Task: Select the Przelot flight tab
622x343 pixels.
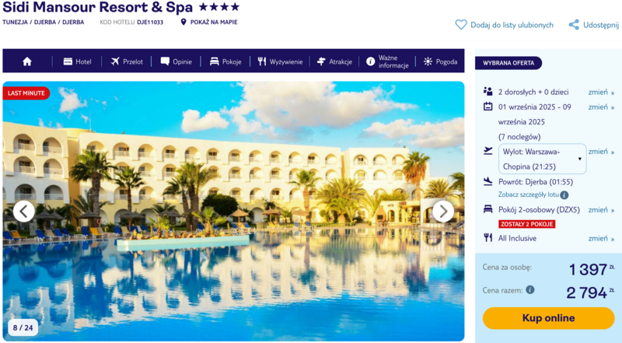Action: [127, 61]
